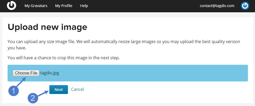The image size is (255, 106).
Task: Click Next to continue upload
Action: tap(59, 90)
